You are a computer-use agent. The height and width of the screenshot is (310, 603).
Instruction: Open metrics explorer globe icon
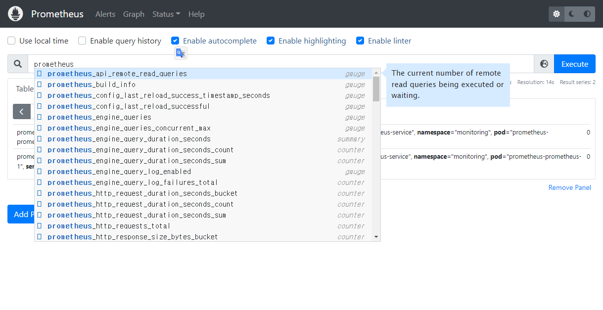point(544,64)
